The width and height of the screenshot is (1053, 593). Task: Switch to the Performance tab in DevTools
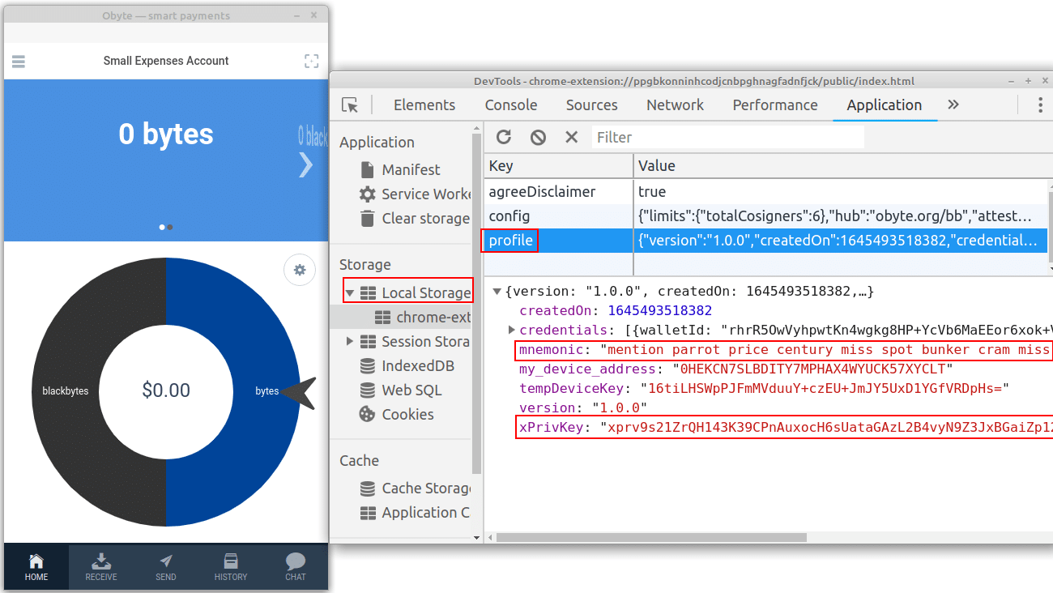coord(775,105)
